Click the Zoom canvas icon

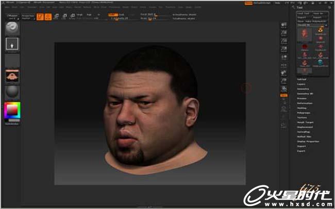coord(284,33)
